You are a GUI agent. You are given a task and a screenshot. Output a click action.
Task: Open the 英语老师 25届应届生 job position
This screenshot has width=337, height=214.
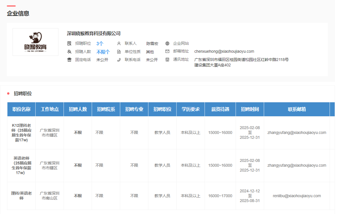[21, 165]
